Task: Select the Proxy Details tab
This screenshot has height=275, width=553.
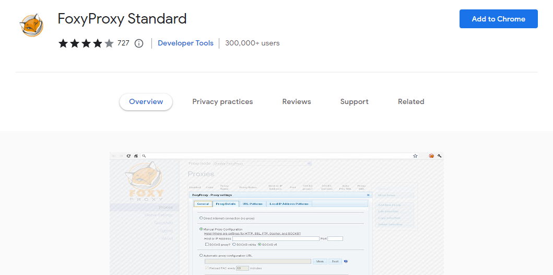Action: [x=226, y=204]
